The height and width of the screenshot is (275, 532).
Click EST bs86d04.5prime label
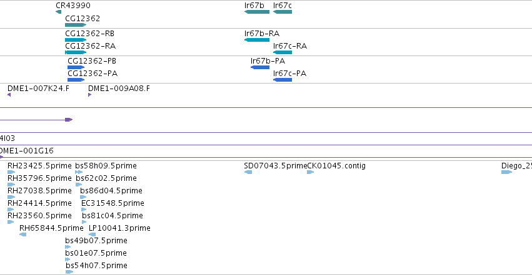coord(111,191)
